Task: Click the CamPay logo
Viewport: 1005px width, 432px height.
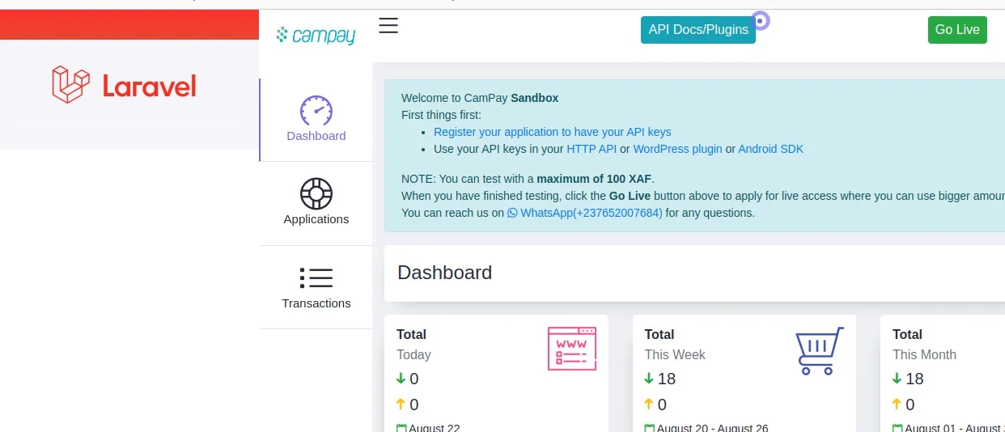Action: [316, 35]
